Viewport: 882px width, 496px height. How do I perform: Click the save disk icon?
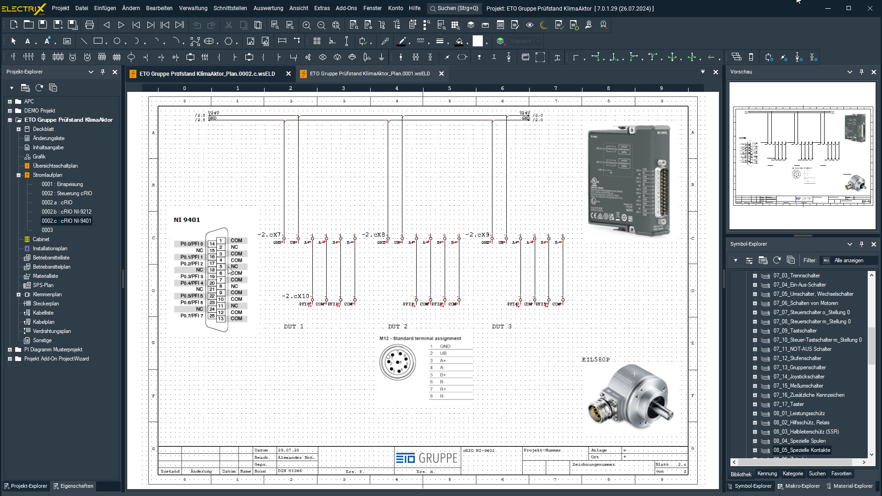coord(43,25)
